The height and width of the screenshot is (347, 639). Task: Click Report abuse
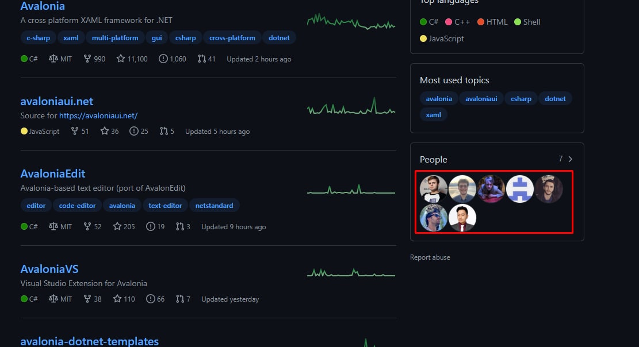[430, 257]
